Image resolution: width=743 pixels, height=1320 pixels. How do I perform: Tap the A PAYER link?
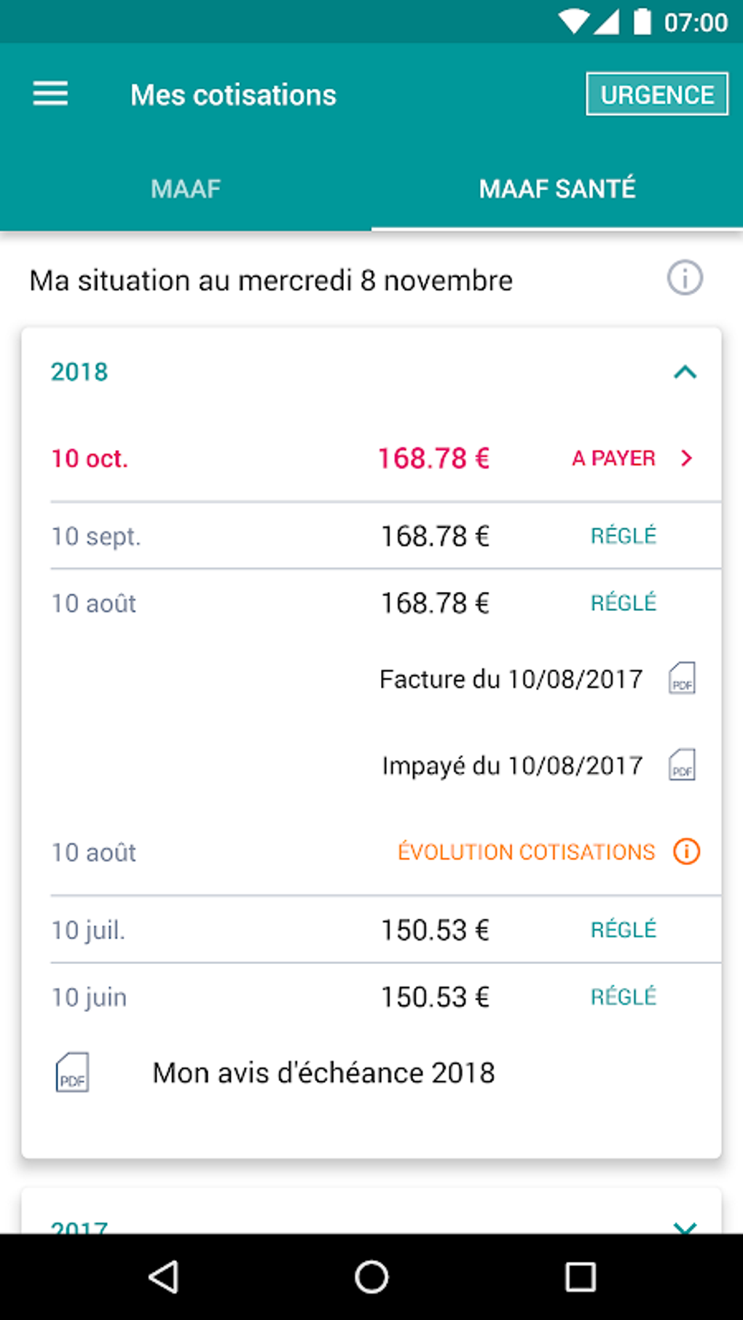click(613, 458)
